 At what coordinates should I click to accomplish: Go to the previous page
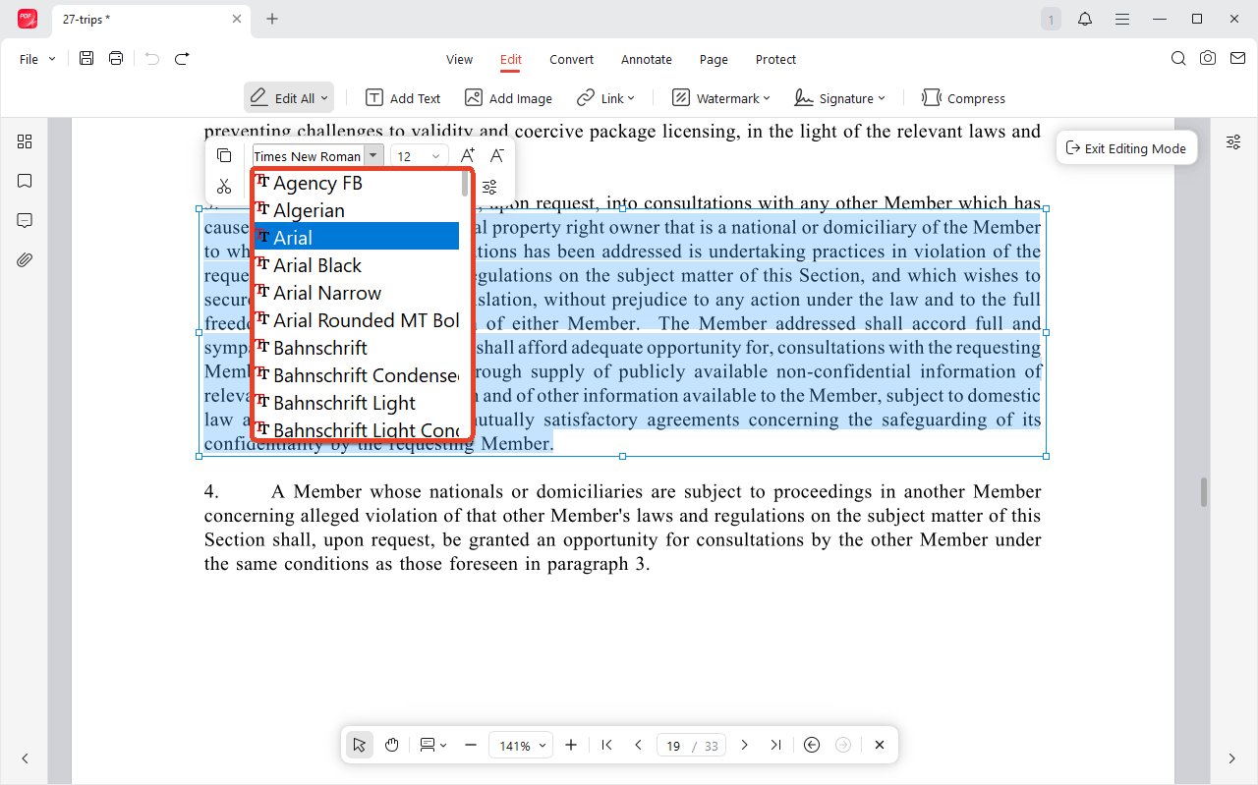pos(638,745)
